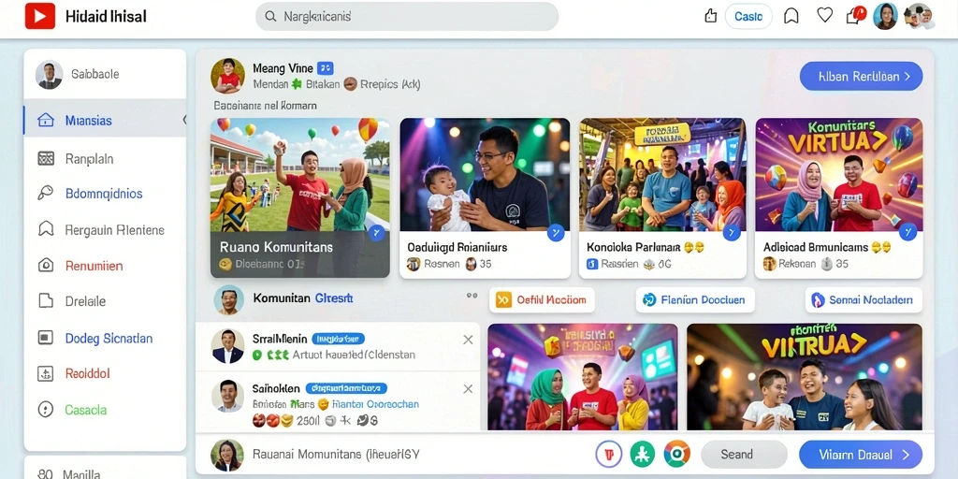This screenshot has height=479, width=958.
Task: Click the icon next to Reoiddol
Action: [46, 373]
